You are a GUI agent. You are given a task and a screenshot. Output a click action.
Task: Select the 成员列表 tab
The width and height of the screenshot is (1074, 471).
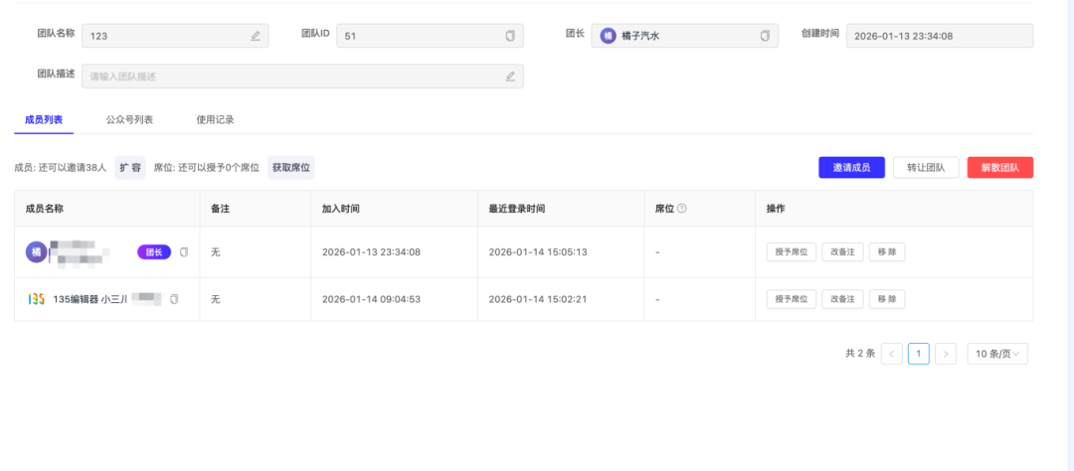pos(44,119)
